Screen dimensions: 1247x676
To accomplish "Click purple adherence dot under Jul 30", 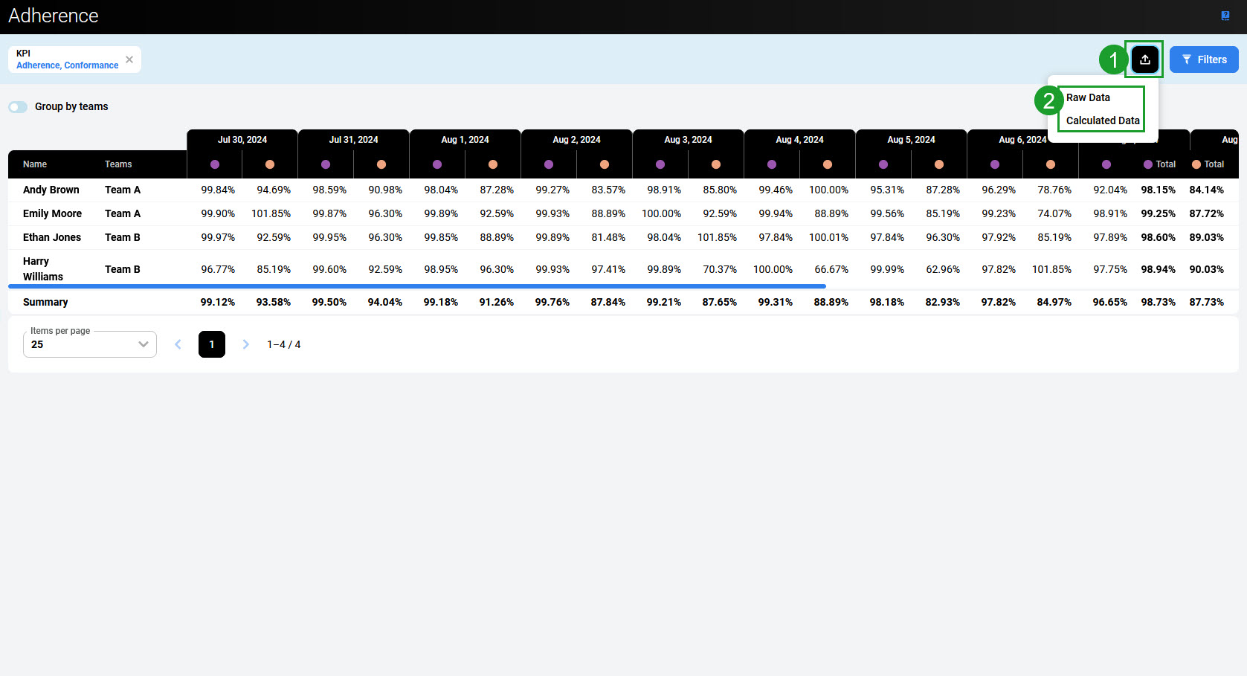I will [215, 164].
